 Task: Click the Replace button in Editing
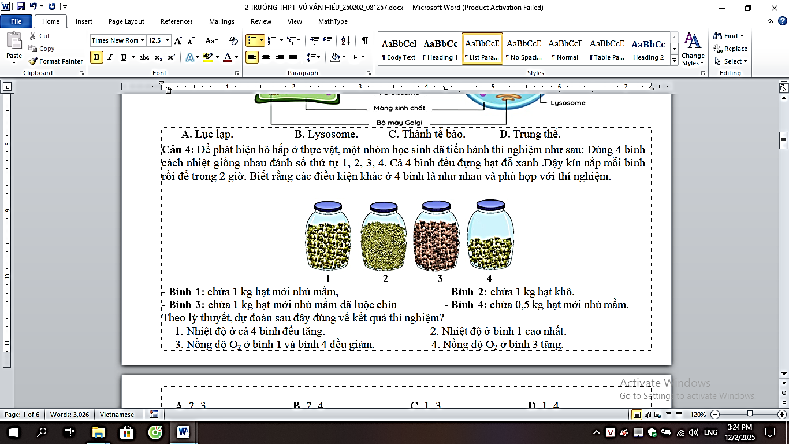[730, 49]
